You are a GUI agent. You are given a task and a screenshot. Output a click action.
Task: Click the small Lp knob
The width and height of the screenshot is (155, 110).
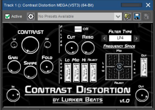(x=14, y=45)
